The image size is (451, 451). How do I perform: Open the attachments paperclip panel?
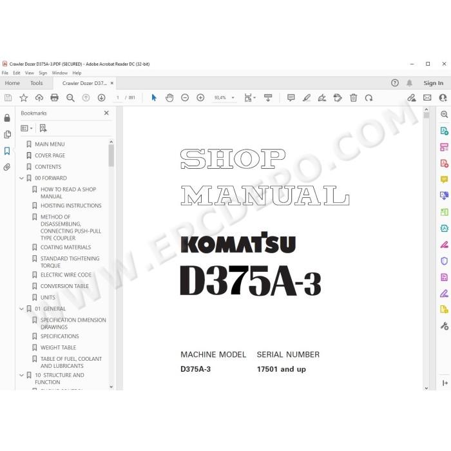coord(7,167)
